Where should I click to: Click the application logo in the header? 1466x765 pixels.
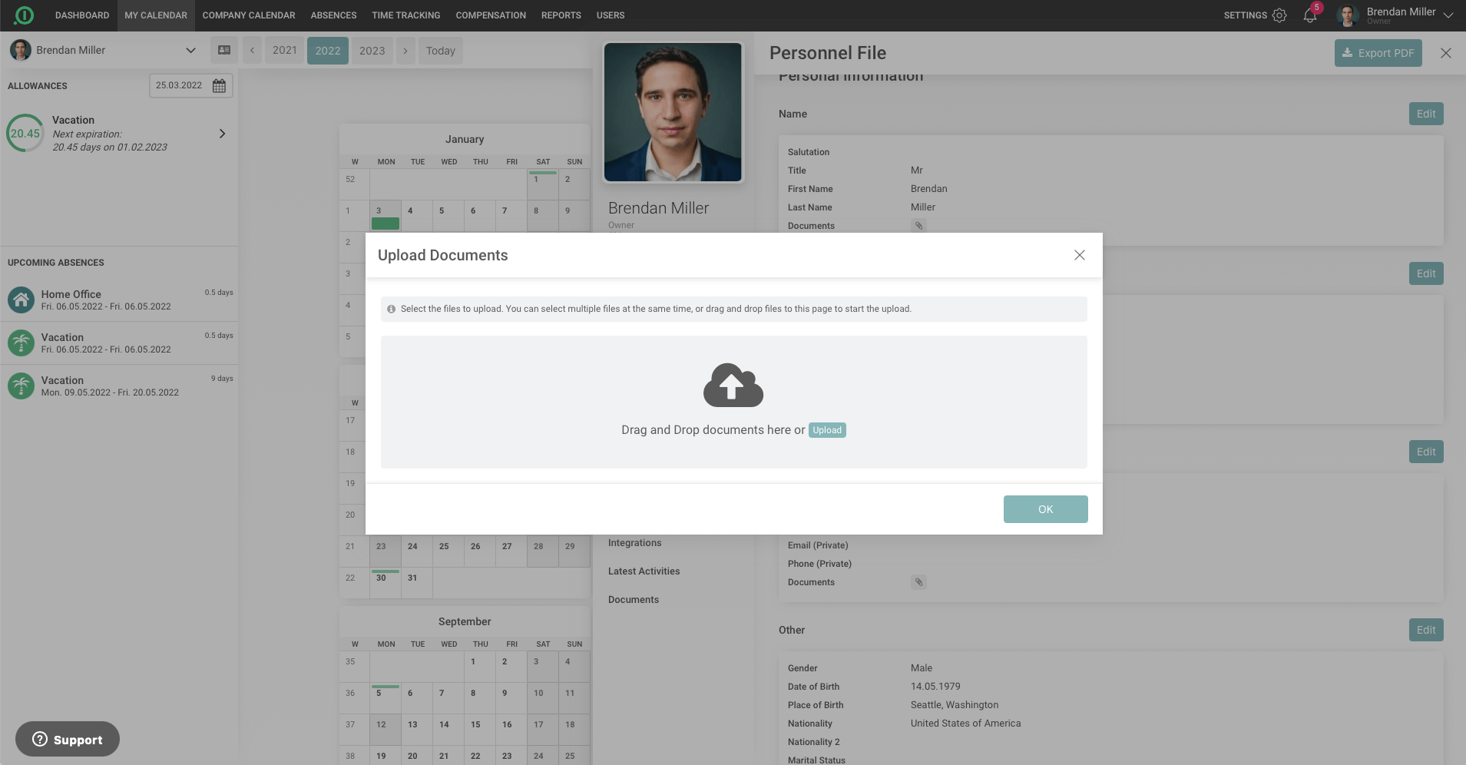(x=24, y=15)
